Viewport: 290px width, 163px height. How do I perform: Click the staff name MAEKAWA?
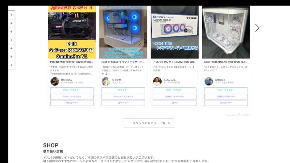66,80
